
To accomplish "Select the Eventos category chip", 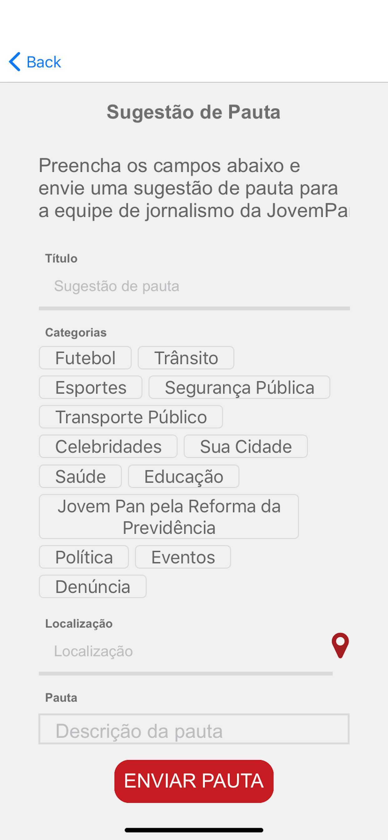I will pos(183,557).
